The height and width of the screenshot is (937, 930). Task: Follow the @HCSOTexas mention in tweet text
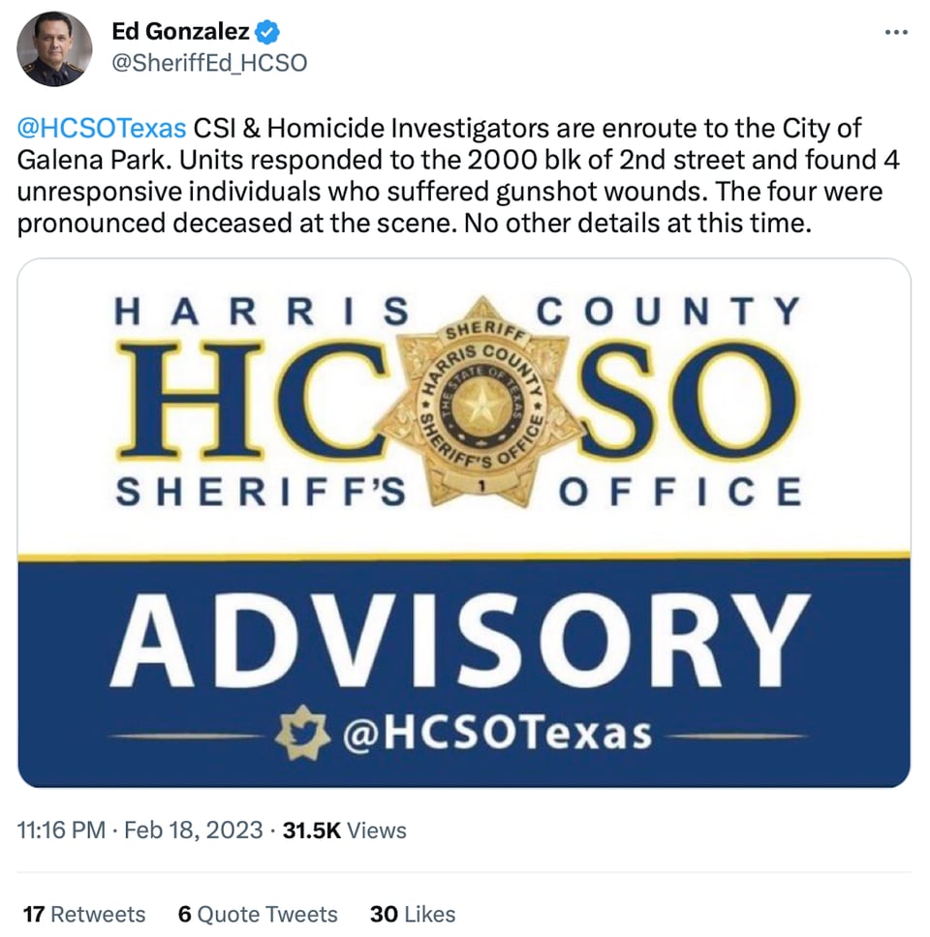point(102,128)
